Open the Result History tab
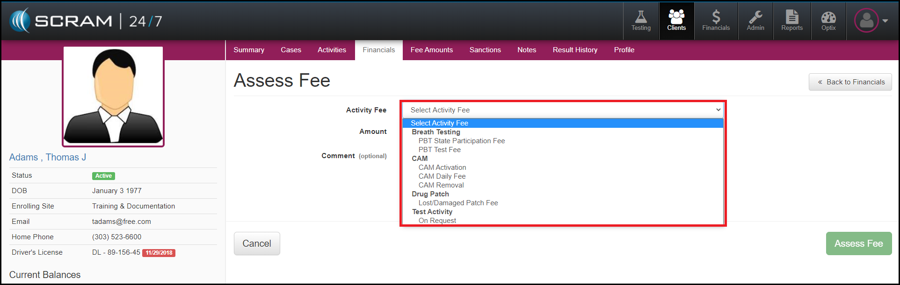This screenshot has height=285, width=900. coord(574,50)
